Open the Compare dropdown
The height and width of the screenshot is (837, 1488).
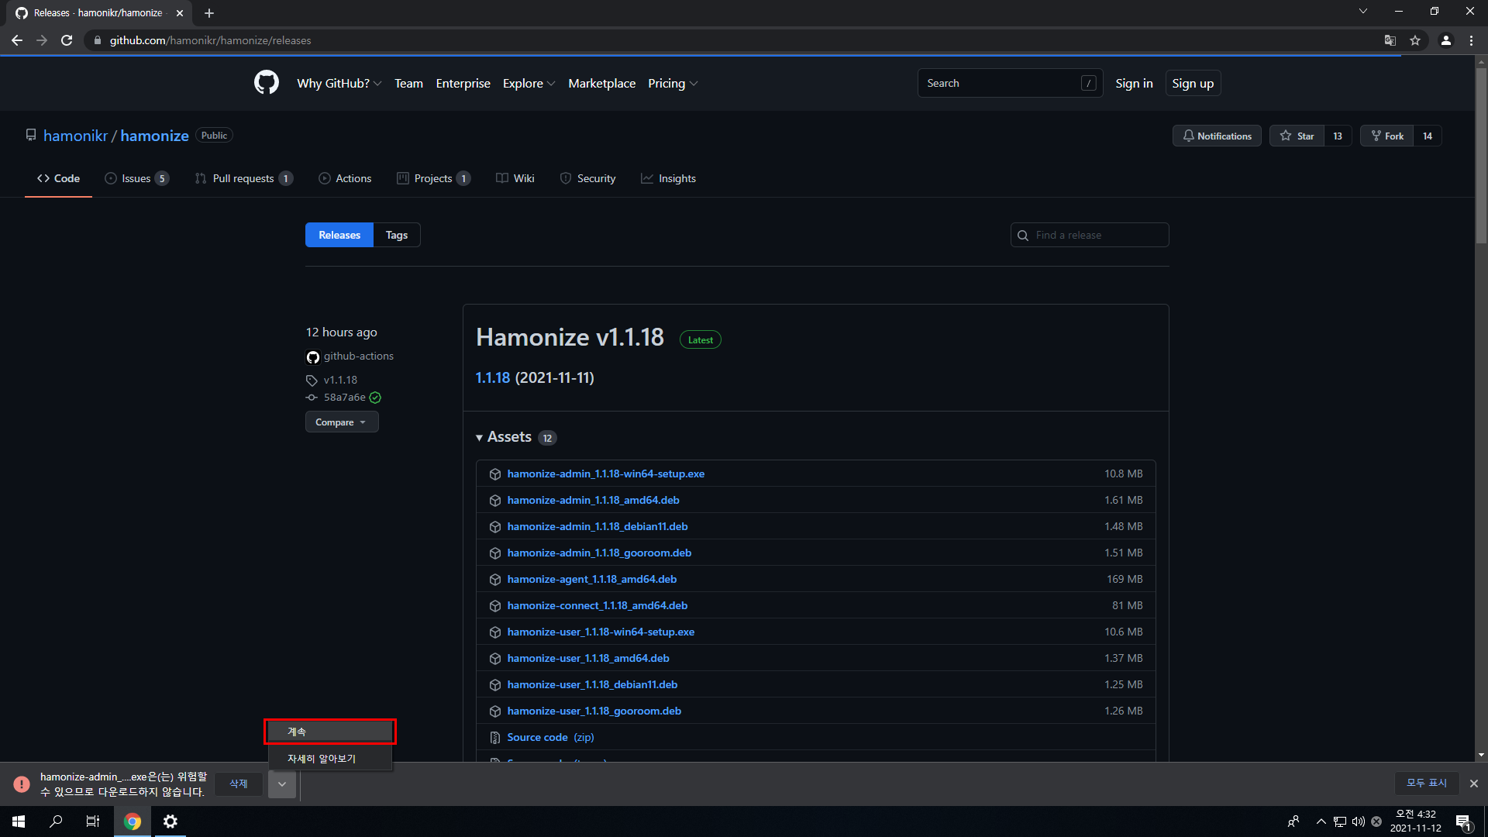pyautogui.click(x=342, y=422)
